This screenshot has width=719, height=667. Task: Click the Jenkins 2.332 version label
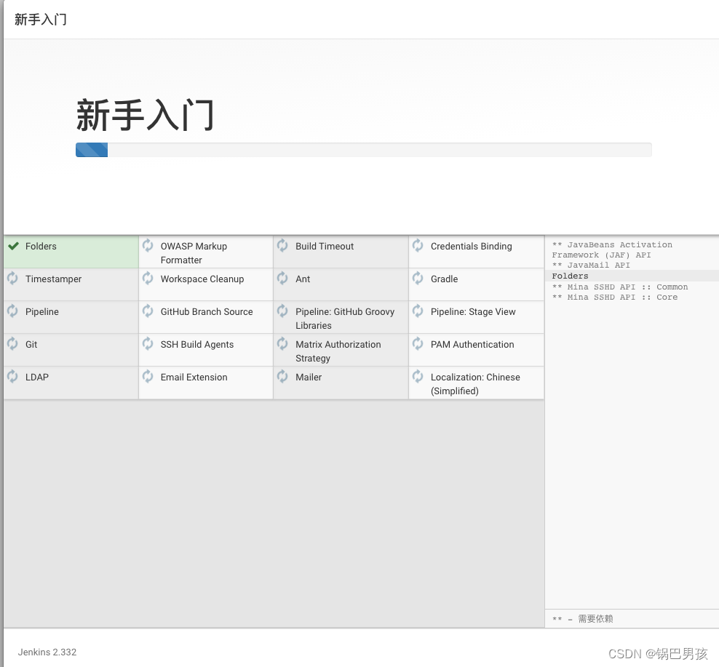pos(47,652)
